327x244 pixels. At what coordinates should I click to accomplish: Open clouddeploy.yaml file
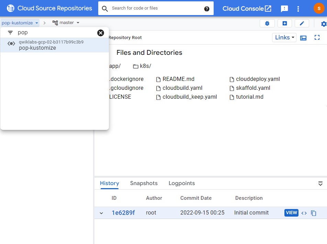click(x=255, y=79)
